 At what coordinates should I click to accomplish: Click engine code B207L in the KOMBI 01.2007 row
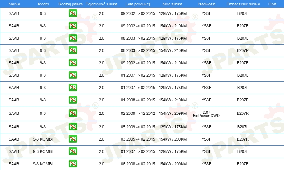(x=243, y=151)
